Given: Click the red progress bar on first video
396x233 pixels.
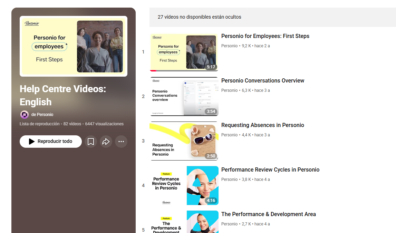Looking at the screenshot, I should 153,71.
